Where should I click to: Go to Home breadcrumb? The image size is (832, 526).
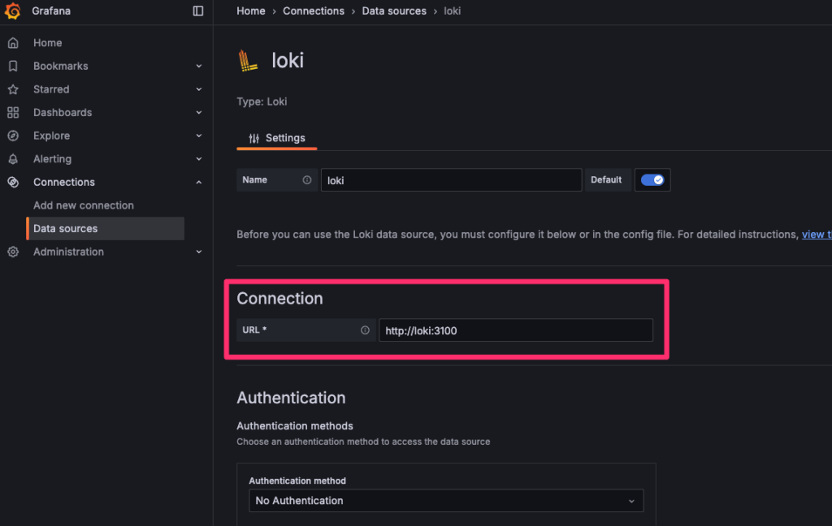(251, 11)
